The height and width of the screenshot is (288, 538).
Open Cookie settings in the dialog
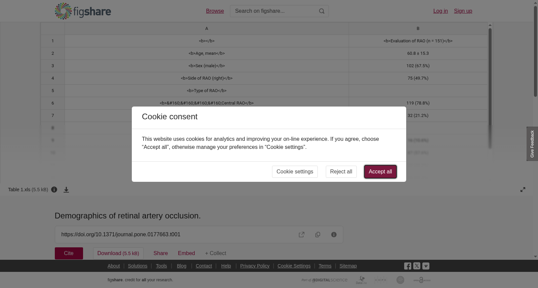(x=295, y=172)
